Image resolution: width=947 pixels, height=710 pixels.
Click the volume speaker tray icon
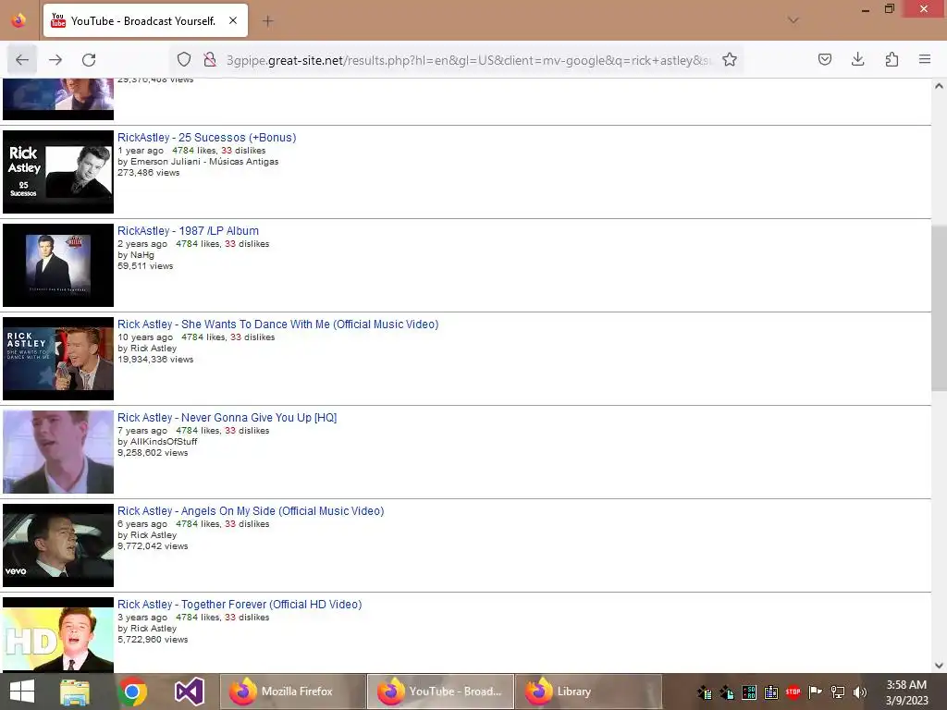tap(859, 692)
